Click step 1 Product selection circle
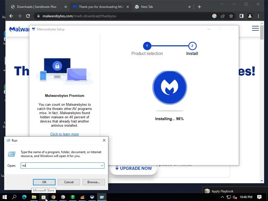Screen dimensions: 268x201 (147, 46)
